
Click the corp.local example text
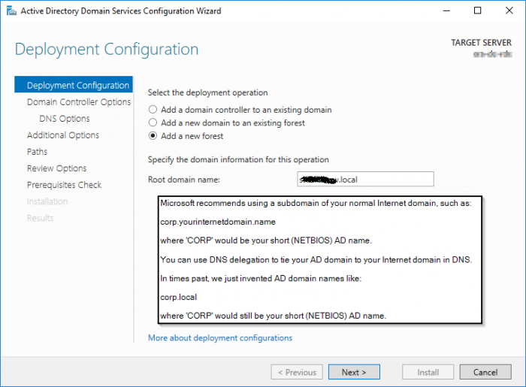179,297
